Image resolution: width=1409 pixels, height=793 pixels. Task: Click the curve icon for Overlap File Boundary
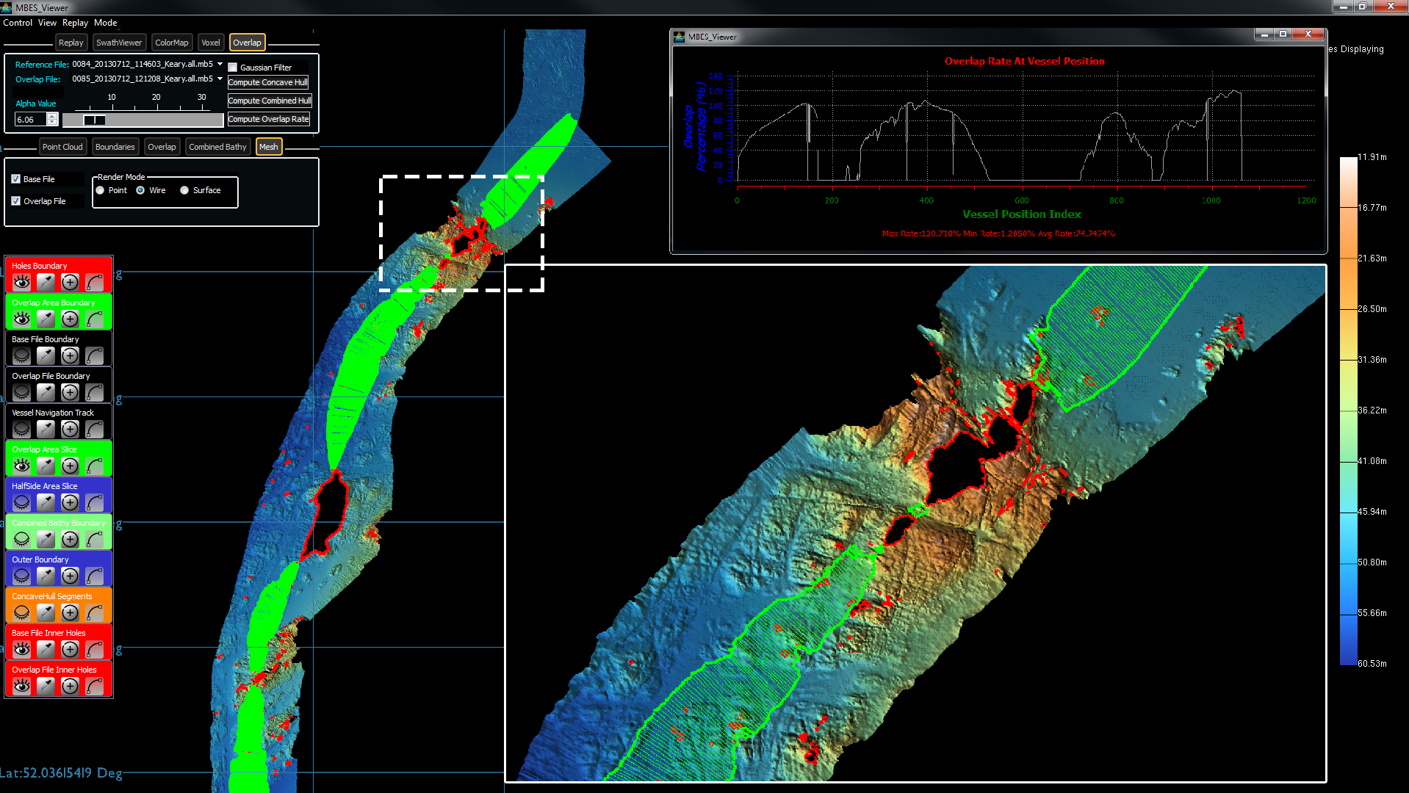point(94,393)
